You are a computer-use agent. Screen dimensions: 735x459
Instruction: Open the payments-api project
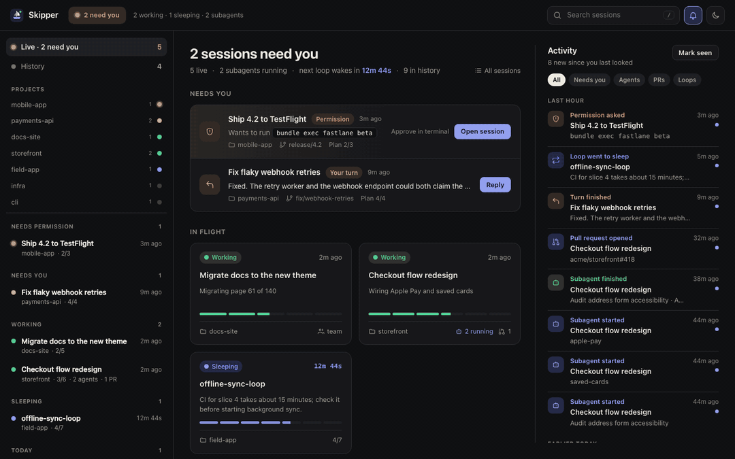point(86,121)
